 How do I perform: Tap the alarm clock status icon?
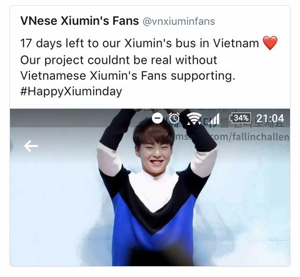click(174, 118)
